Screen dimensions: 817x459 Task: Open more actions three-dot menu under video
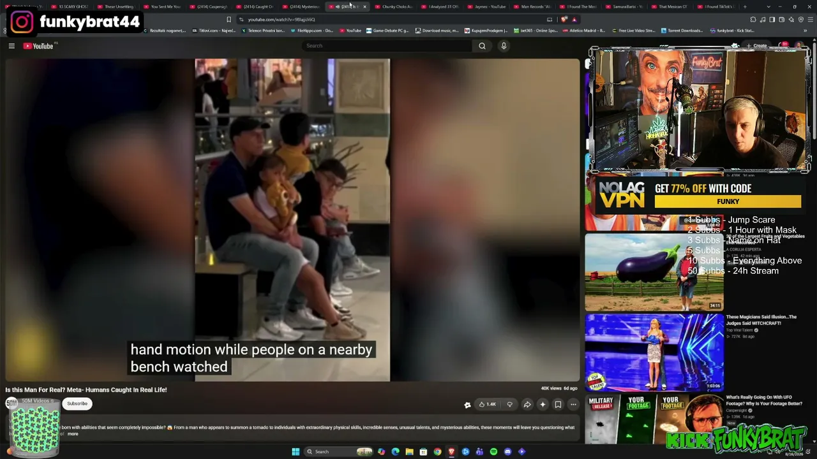point(573,404)
